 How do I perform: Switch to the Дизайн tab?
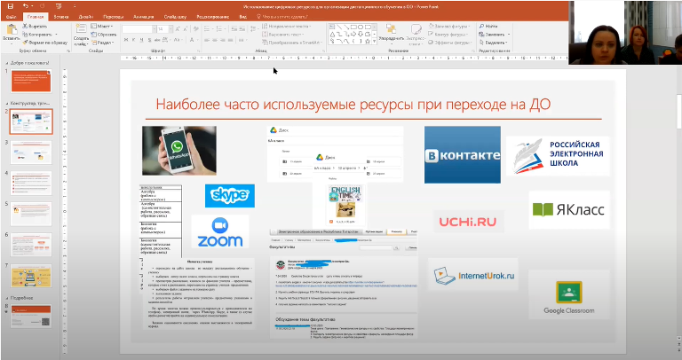pyautogui.click(x=86, y=17)
